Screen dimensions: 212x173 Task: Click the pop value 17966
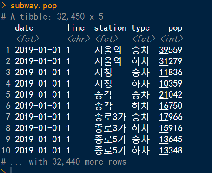coord(171,117)
